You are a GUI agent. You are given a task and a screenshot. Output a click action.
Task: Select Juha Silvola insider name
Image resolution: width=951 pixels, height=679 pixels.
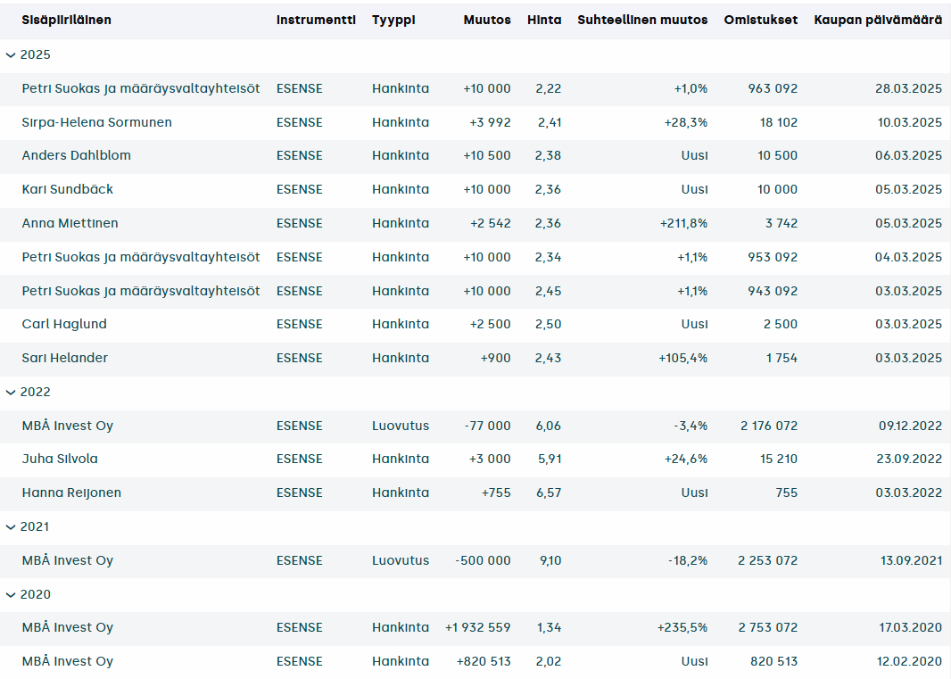(x=60, y=459)
